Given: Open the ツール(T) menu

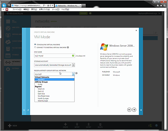Looking at the screenshot, I should tap(56, 10).
